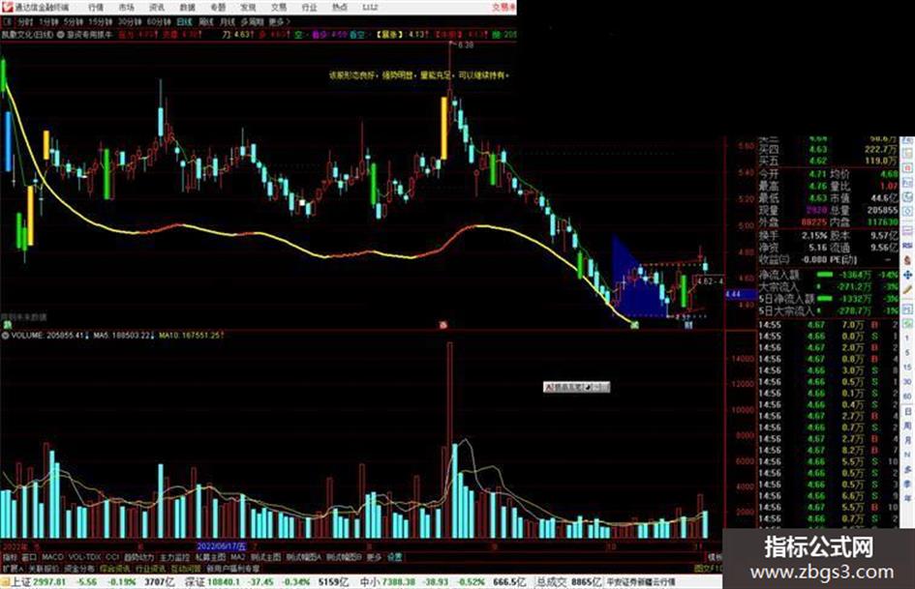Open the 行情 menu

(96, 7)
